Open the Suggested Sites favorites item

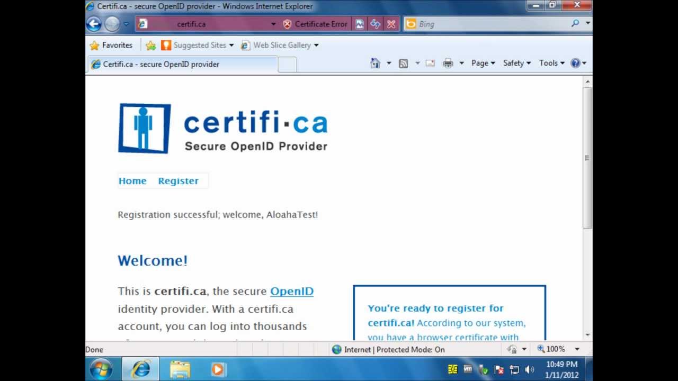pos(197,45)
